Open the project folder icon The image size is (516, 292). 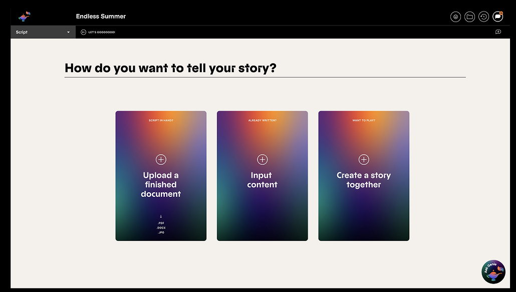click(x=469, y=17)
